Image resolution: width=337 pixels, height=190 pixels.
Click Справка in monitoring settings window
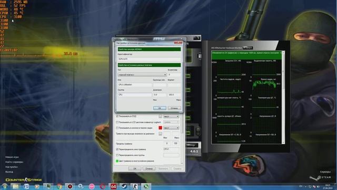pyautogui.click(x=177, y=169)
